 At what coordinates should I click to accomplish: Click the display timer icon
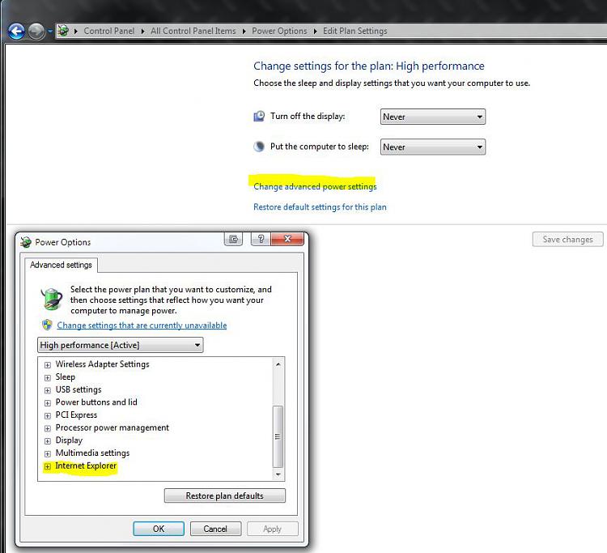click(259, 116)
